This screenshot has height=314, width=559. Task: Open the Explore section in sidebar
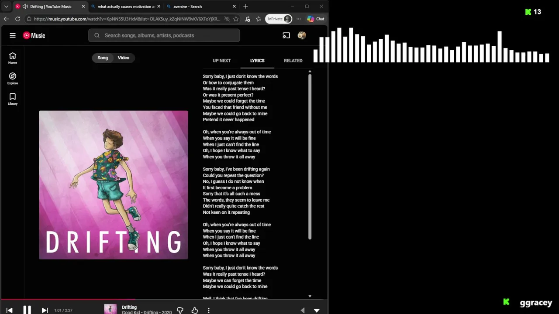13,78
